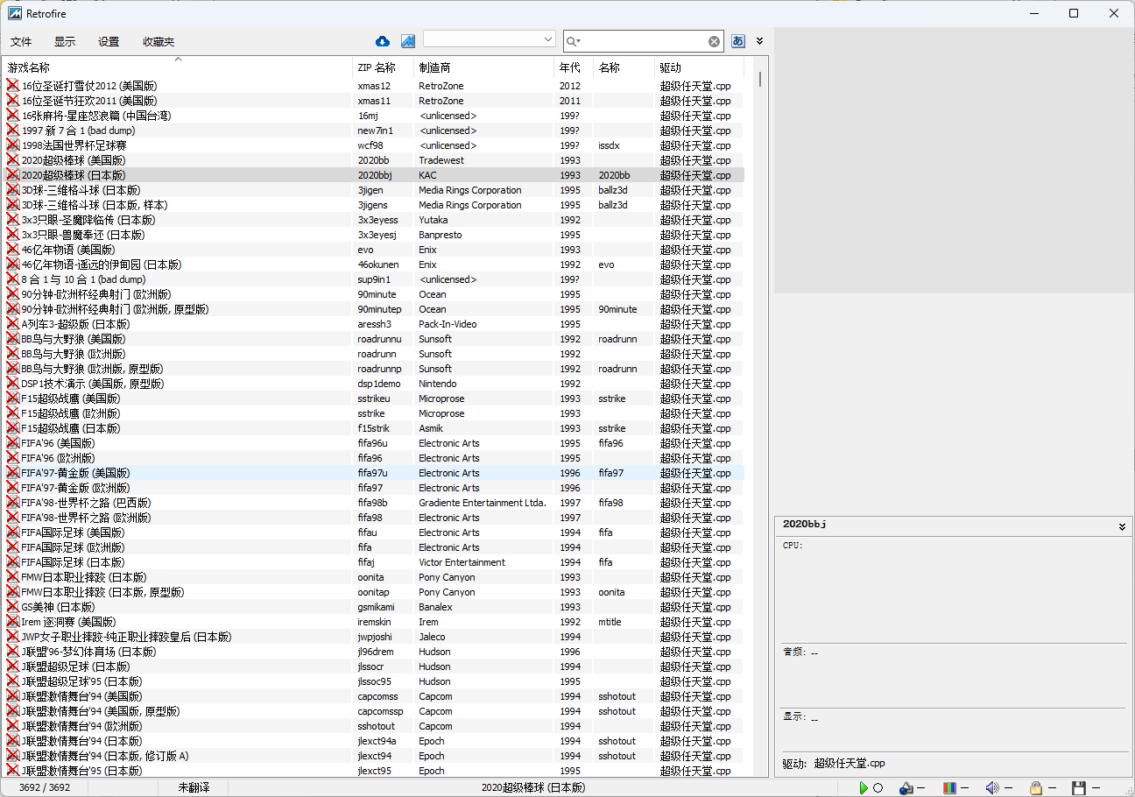Click the floppy disk save-state icon
This screenshot has height=797, width=1135.
tap(1079, 788)
